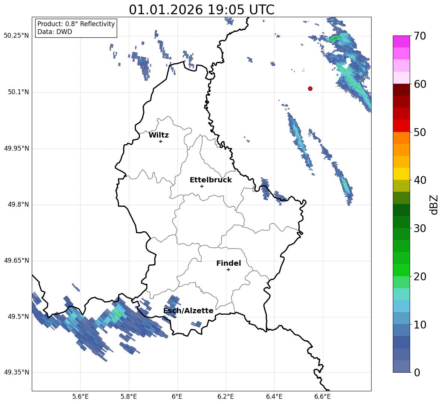Image resolution: width=443 pixels, height=404 pixels.
Task: Click colorbar tick value 50
Action: pyautogui.click(x=420, y=132)
